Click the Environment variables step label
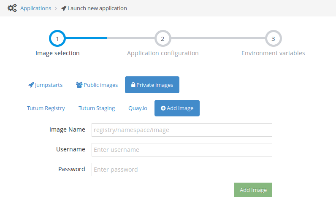This screenshot has width=336, height=221. [273, 53]
